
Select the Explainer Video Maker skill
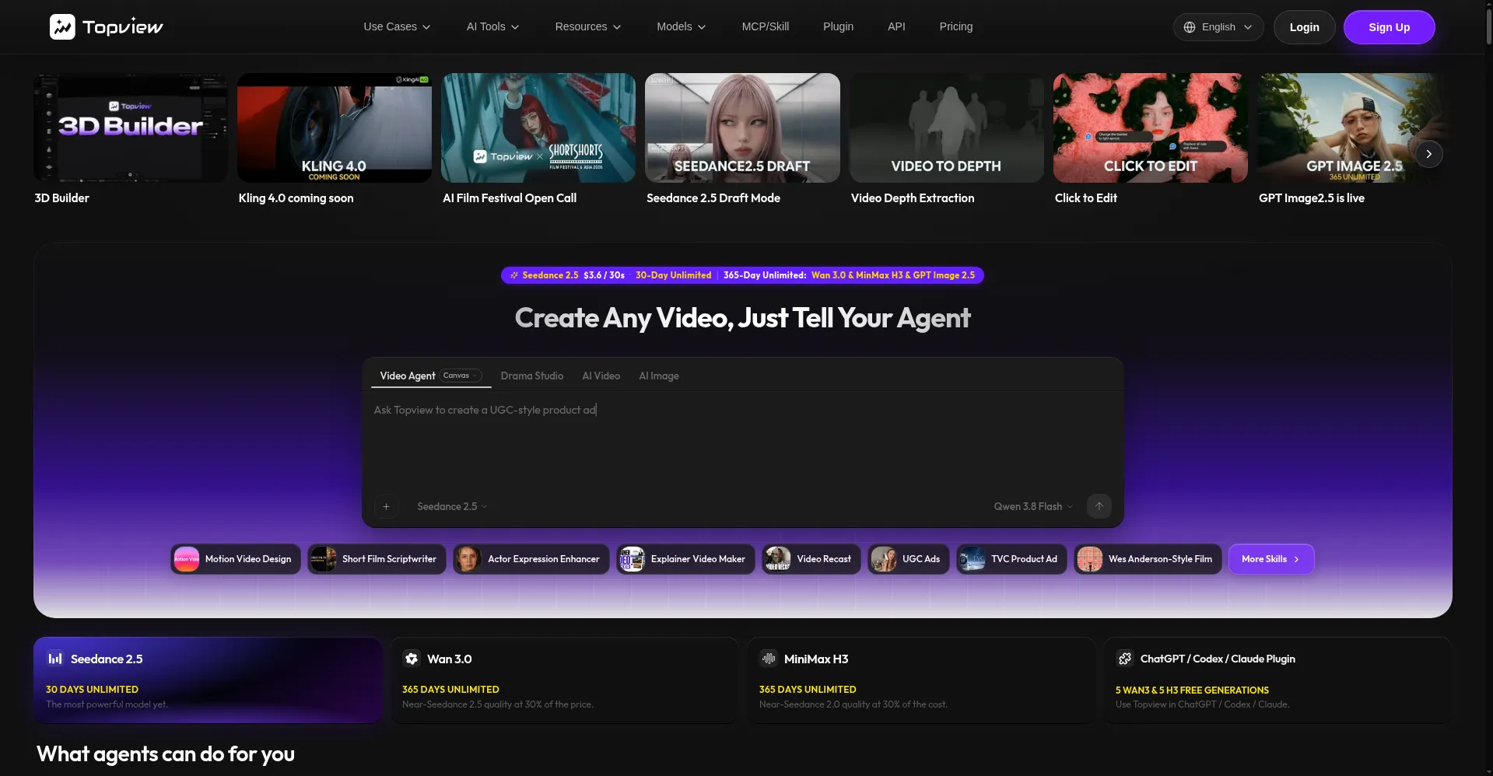point(685,559)
